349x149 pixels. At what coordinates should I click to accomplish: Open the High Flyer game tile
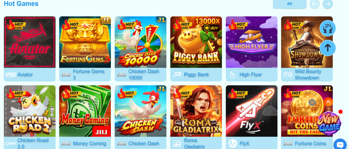252,42
